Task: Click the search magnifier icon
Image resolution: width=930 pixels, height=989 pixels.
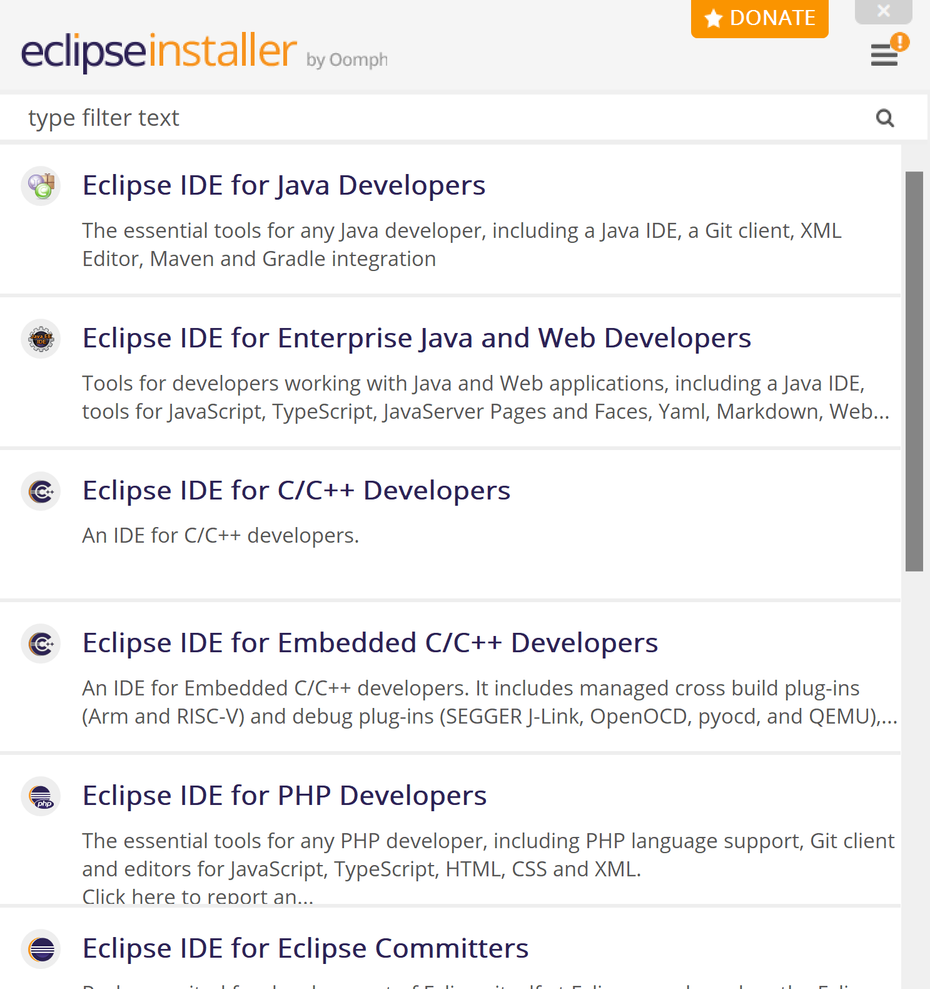Action: pyautogui.click(x=884, y=118)
